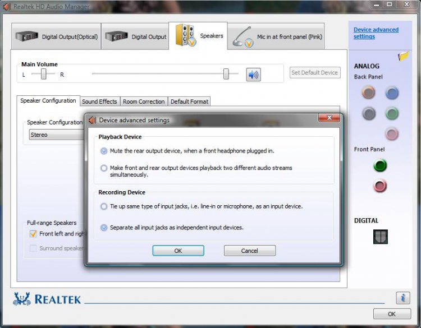Click the main volume slider thumb
The width and height of the screenshot is (421, 328).
[226, 74]
